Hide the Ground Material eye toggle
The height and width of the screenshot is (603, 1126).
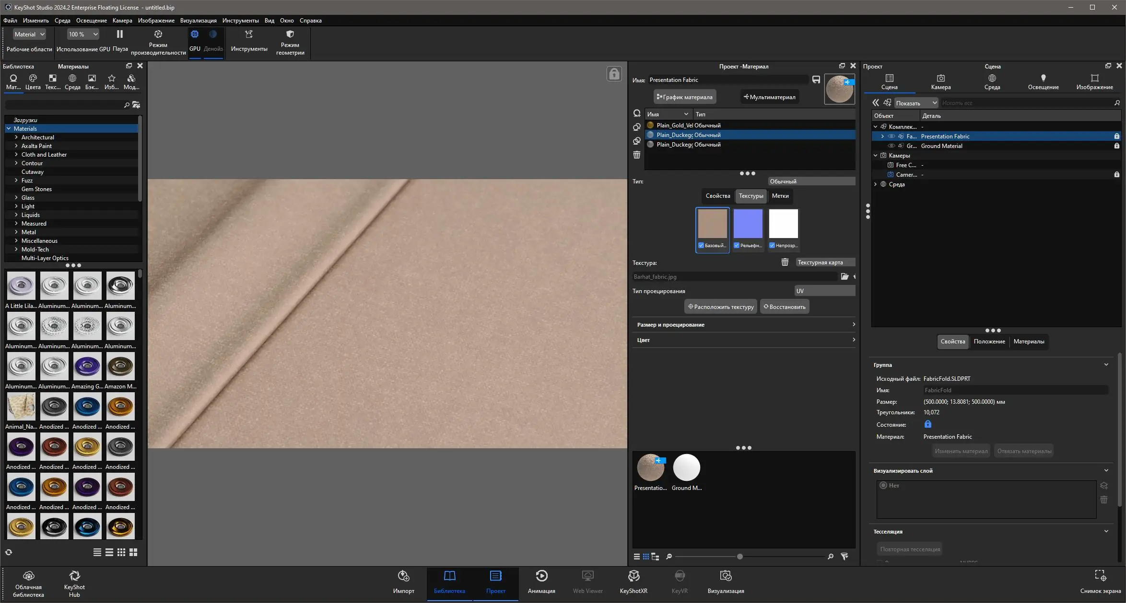pos(891,146)
